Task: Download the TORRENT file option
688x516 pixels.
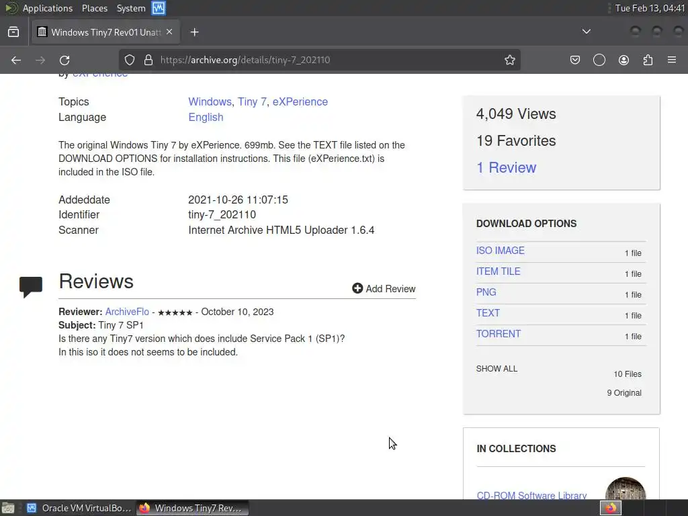Action: [x=499, y=334]
